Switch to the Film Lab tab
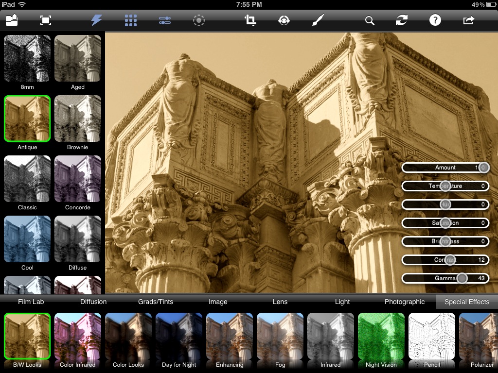 pos(31,302)
